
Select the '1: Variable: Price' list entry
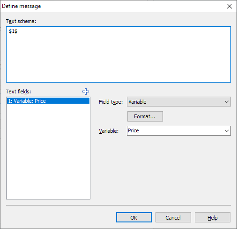pos(48,101)
